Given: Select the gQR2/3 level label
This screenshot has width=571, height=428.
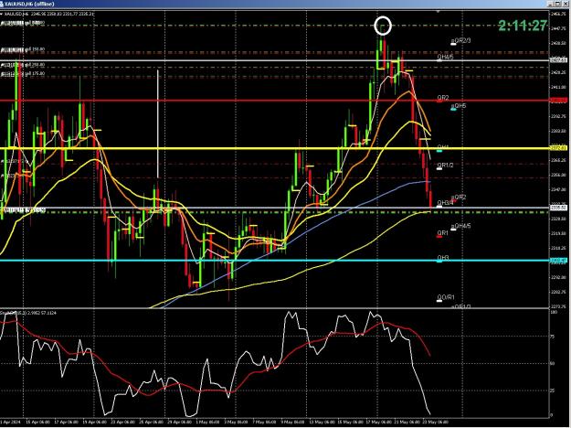Looking at the screenshot, I should pyautogui.click(x=461, y=40).
